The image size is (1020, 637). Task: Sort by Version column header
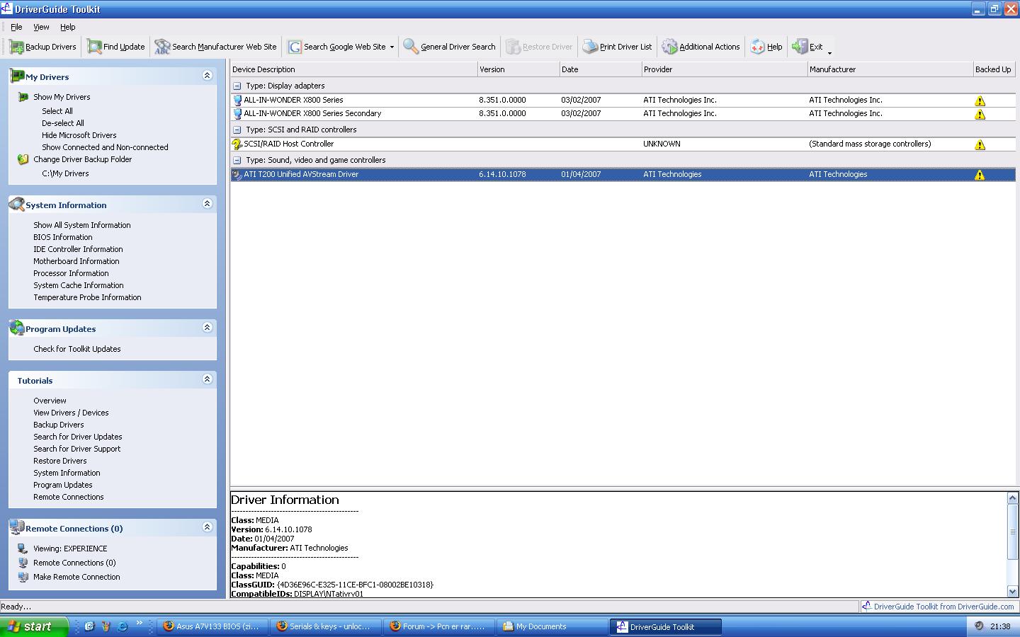518,69
